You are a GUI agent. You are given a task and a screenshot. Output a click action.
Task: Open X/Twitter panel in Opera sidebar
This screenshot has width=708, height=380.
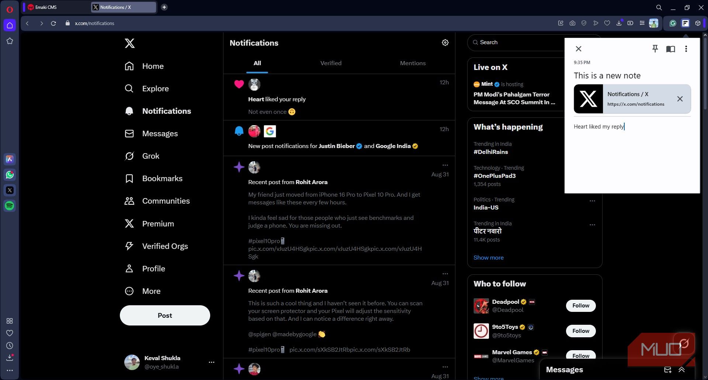pyautogui.click(x=10, y=190)
